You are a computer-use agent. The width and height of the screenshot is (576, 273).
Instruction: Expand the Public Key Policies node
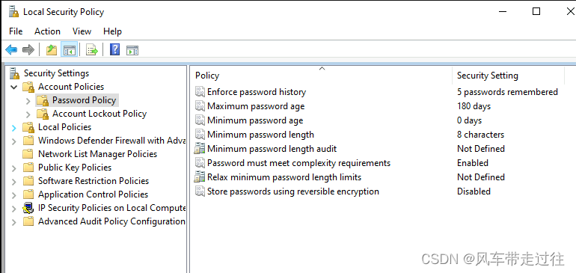coord(14,168)
